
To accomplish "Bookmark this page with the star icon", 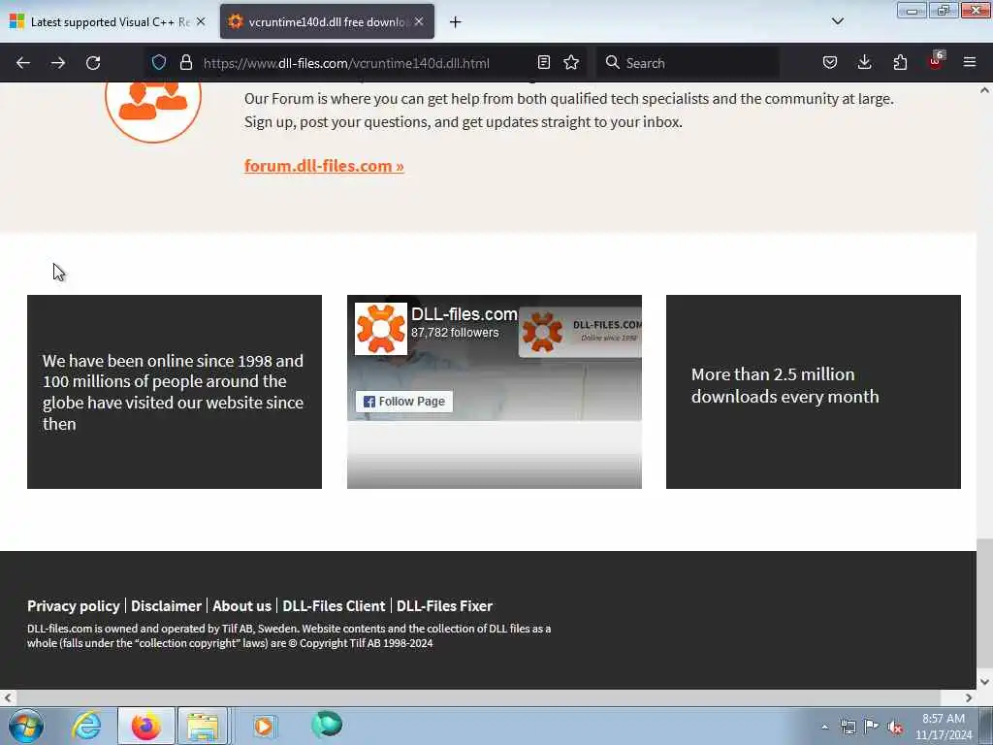I will (x=571, y=62).
